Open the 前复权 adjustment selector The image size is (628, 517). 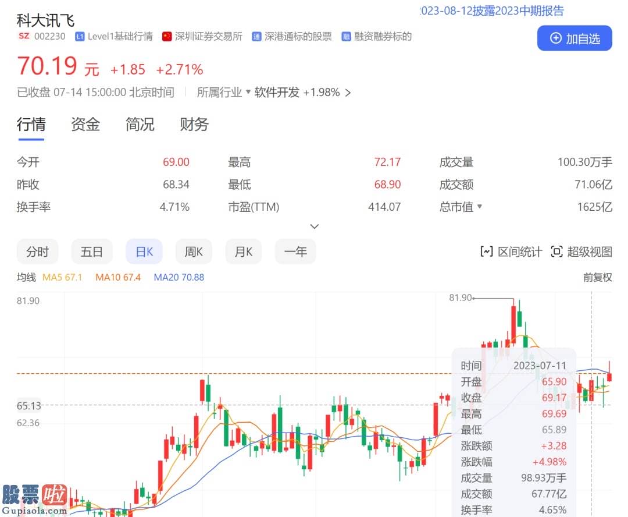(598, 278)
